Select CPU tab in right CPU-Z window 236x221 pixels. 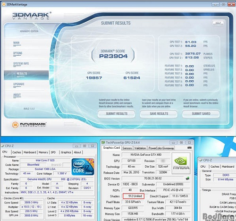point(203,166)
